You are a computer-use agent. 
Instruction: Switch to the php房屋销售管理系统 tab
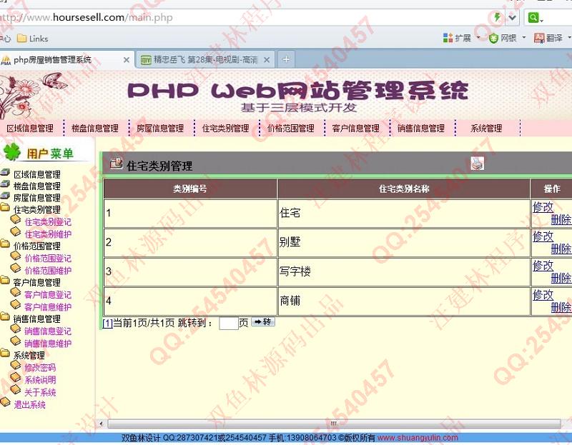tap(66, 60)
